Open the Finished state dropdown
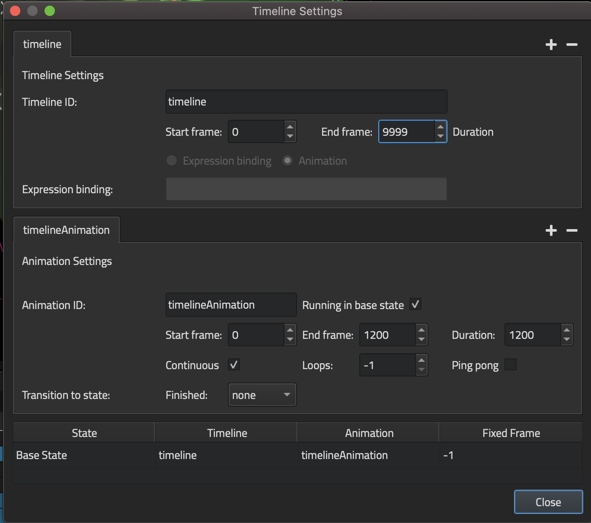This screenshot has height=523, width=591. click(262, 395)
